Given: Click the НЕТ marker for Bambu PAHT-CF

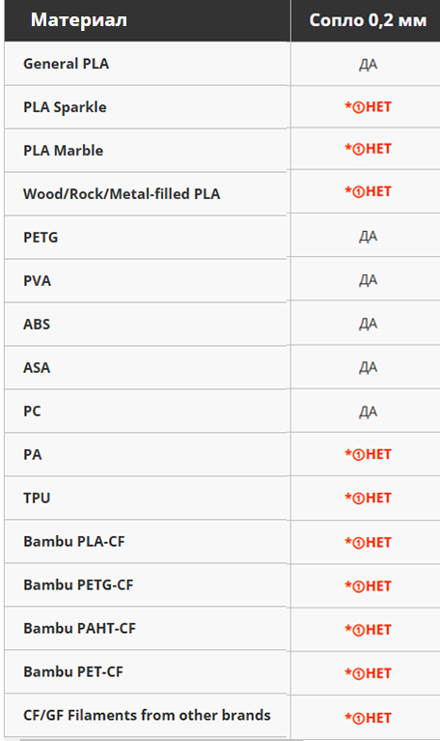Looking at the screenshot, I should [x=368, y=630].
